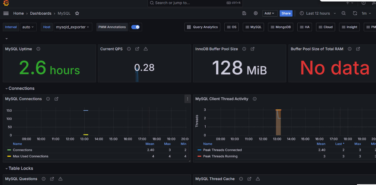Image resolution: width=376 pixels, height=185 pixels.
Task: Expand the unnamed top row chevron
Action: [x=7, y=39]
